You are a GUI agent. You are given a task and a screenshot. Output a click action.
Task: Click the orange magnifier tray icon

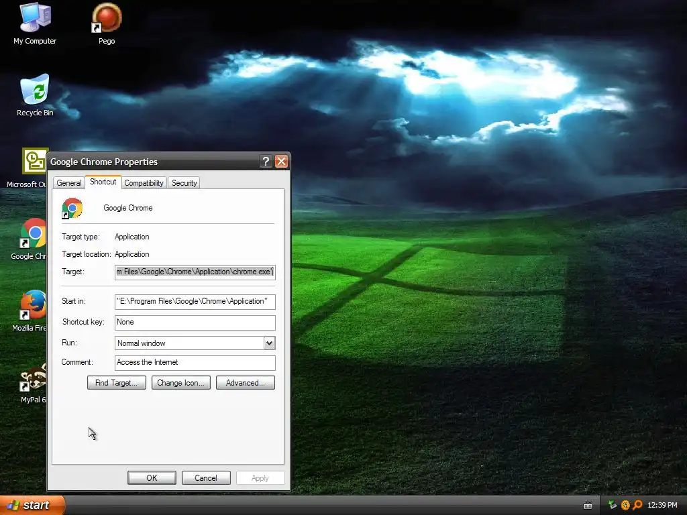[x=637, y=505]
